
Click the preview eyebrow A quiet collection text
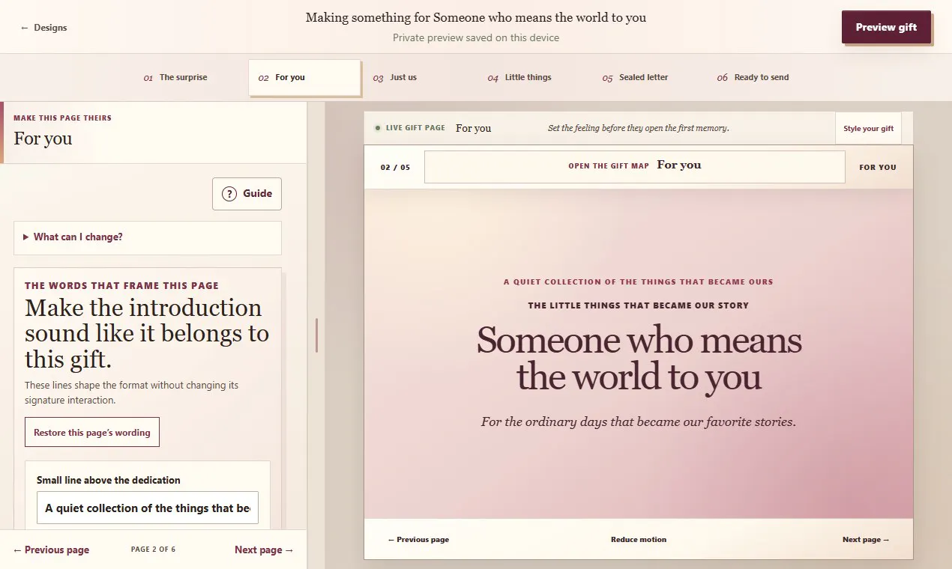pyautogui.click(x=639, y=282)
